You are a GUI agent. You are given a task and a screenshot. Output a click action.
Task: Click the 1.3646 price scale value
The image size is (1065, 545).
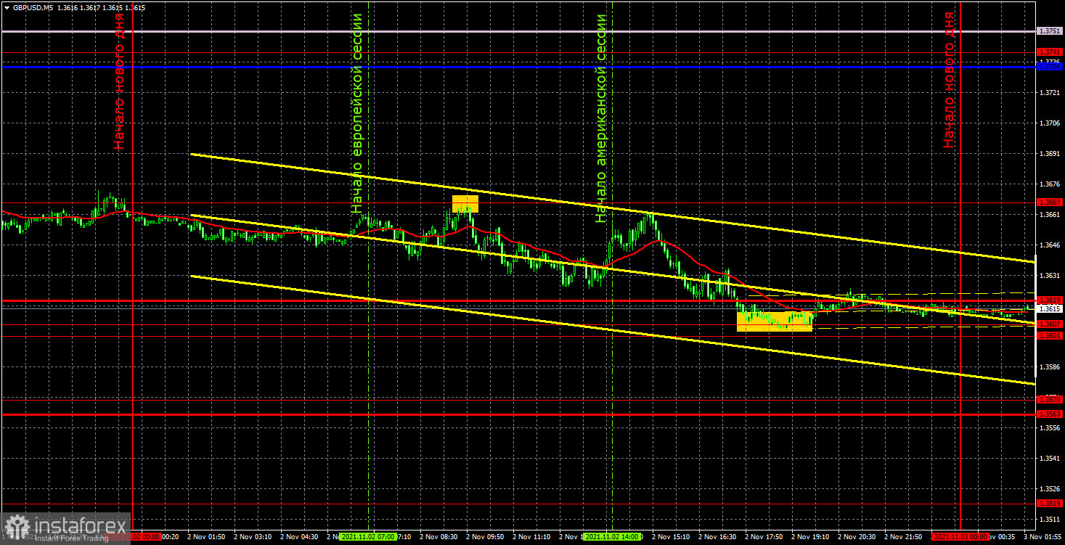point(1049,245)
